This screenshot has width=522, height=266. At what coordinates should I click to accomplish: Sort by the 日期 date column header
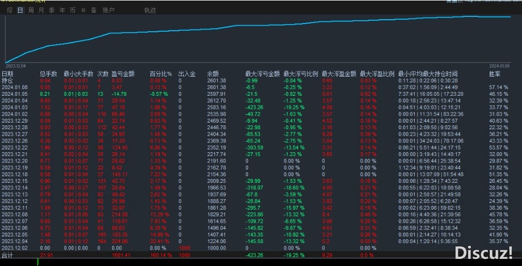click(x=8, y=73)
